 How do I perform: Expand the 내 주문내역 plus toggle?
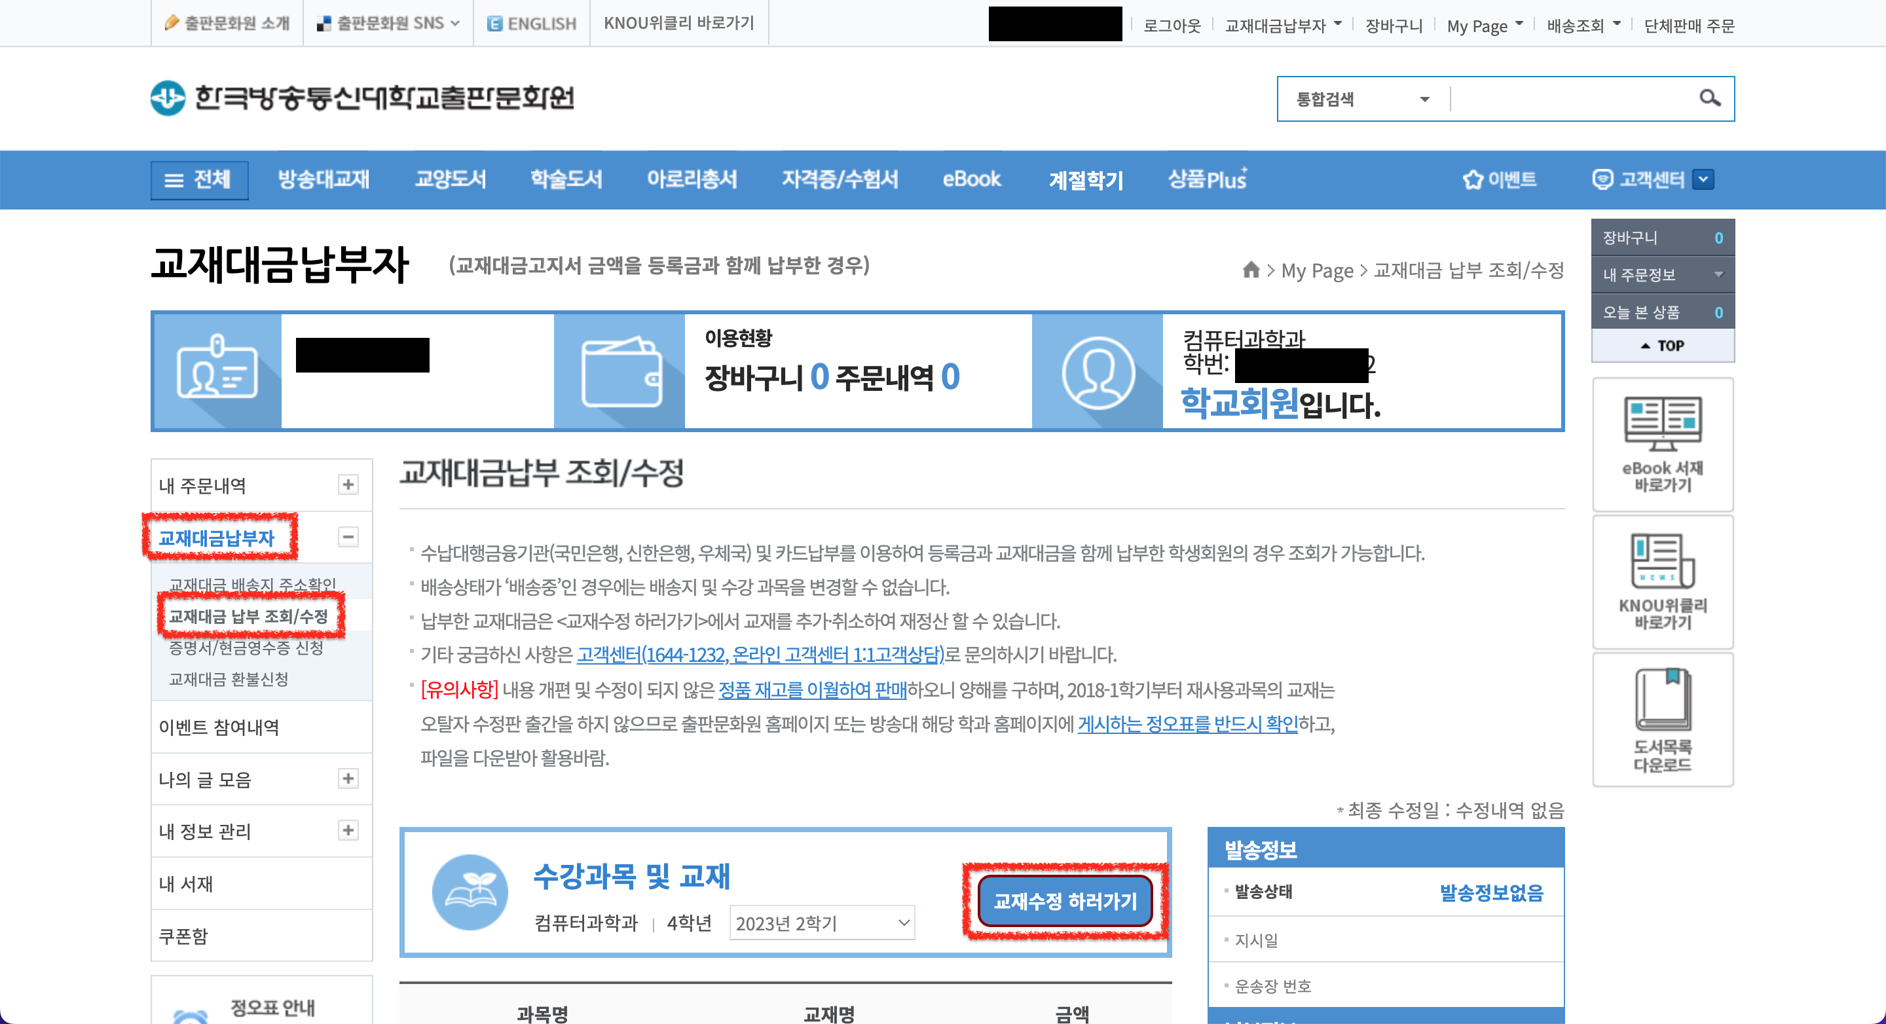348,485
